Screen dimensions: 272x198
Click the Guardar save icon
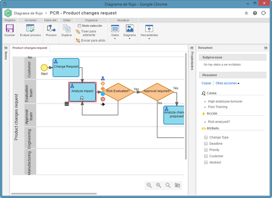(9, 28)
